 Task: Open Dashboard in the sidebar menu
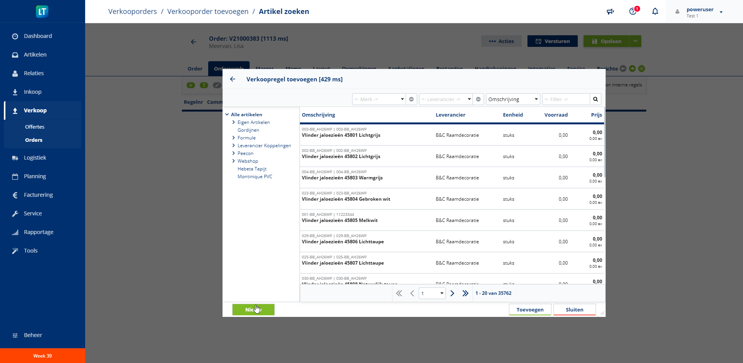pyautogui.click(x=38, y=36)
